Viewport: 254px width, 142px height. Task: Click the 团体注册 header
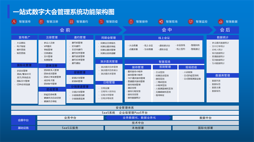click(x=52, y=66)
